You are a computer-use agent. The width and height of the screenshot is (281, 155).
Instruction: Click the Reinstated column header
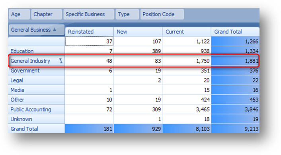(x=89, y=32)
